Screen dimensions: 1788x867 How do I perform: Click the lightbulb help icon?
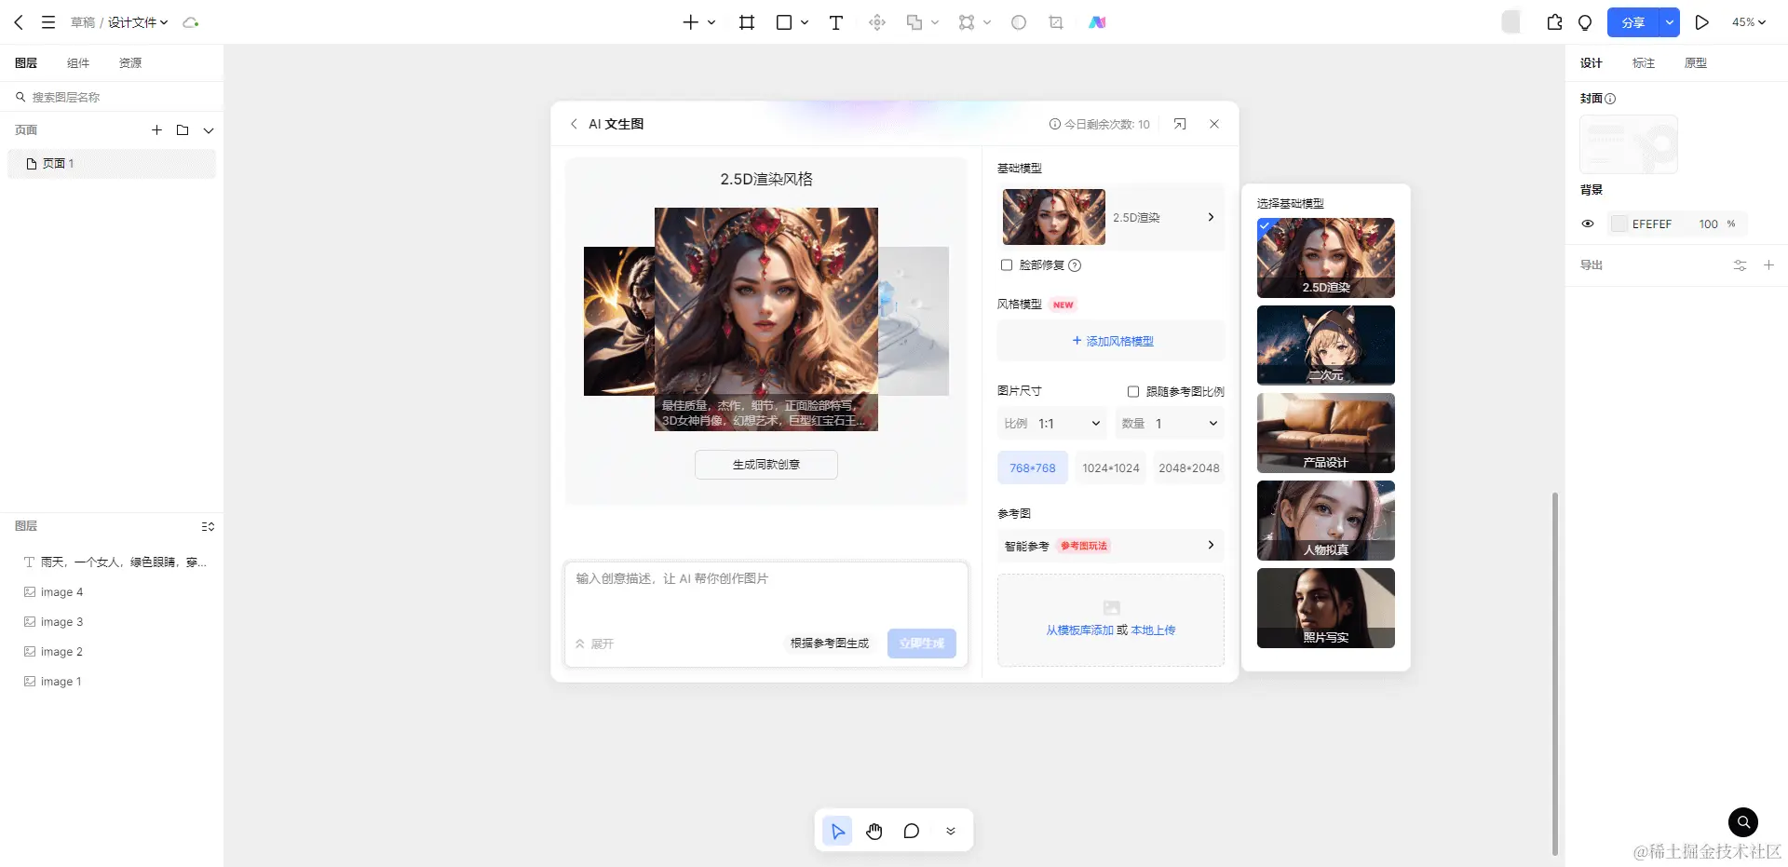pyautogui.click(x=1585, y=22)
